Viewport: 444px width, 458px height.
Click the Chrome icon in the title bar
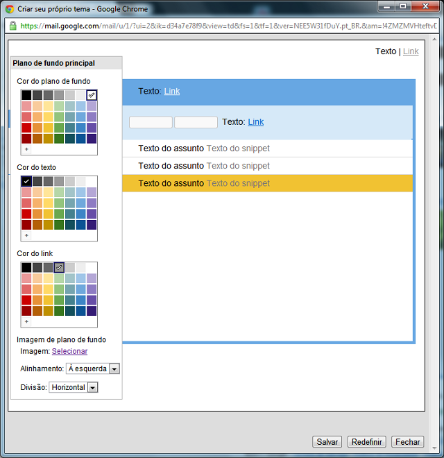pos(10,8)
